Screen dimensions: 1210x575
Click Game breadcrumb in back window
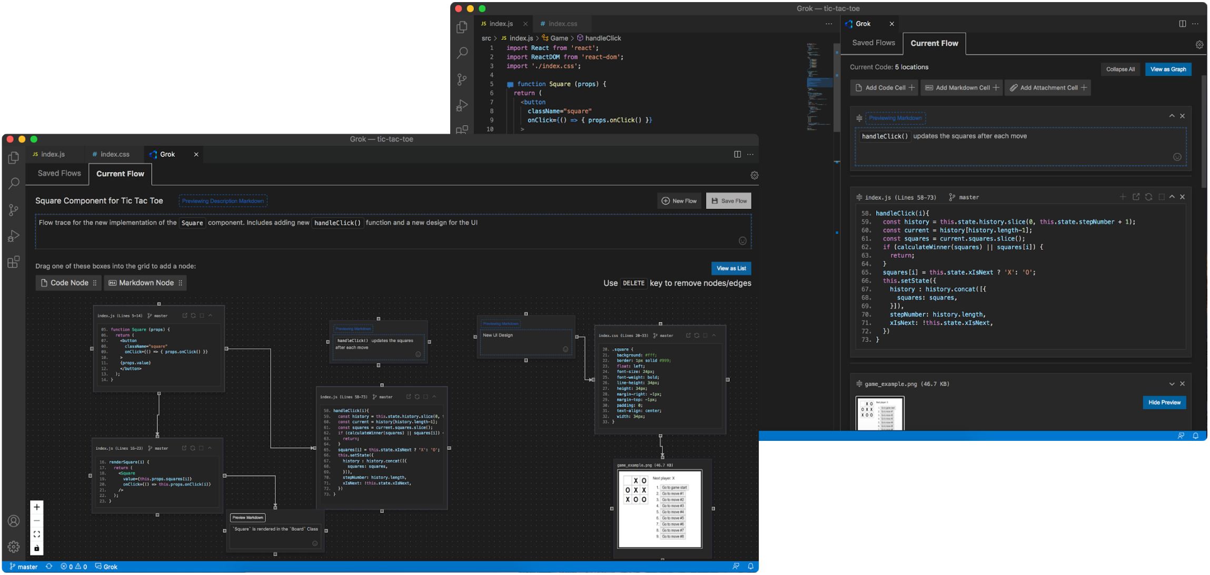click(x=555, y=38)
